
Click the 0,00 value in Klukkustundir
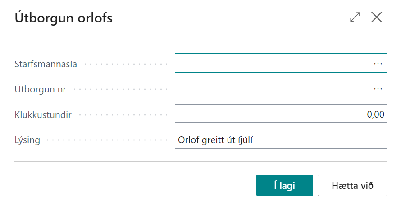point(375,114)
